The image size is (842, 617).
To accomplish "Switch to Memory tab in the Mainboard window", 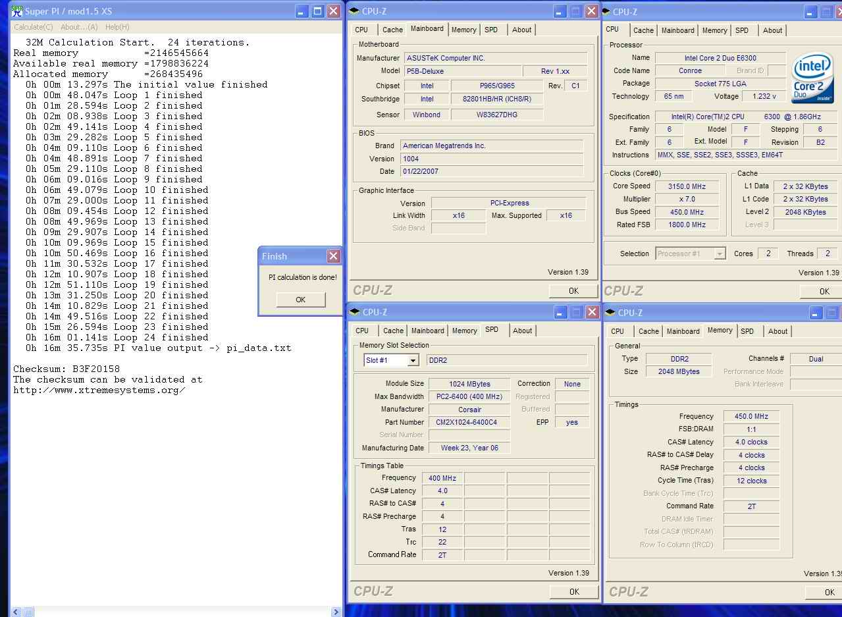I will (463, 30).
